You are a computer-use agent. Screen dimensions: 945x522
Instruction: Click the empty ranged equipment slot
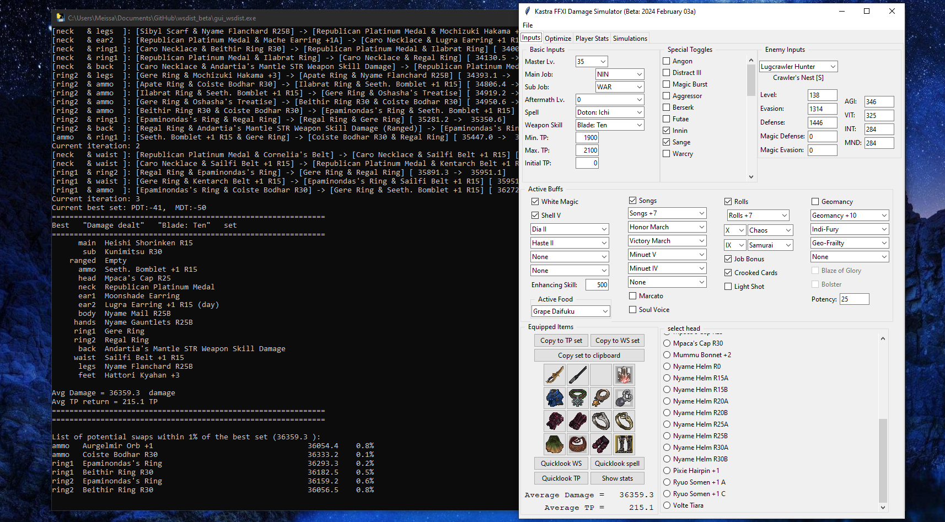[601, 375]
